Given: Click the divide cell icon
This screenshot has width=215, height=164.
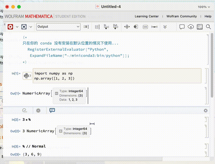Looking at the screenshot, I should pyautogui.click(x=127, y=27).
